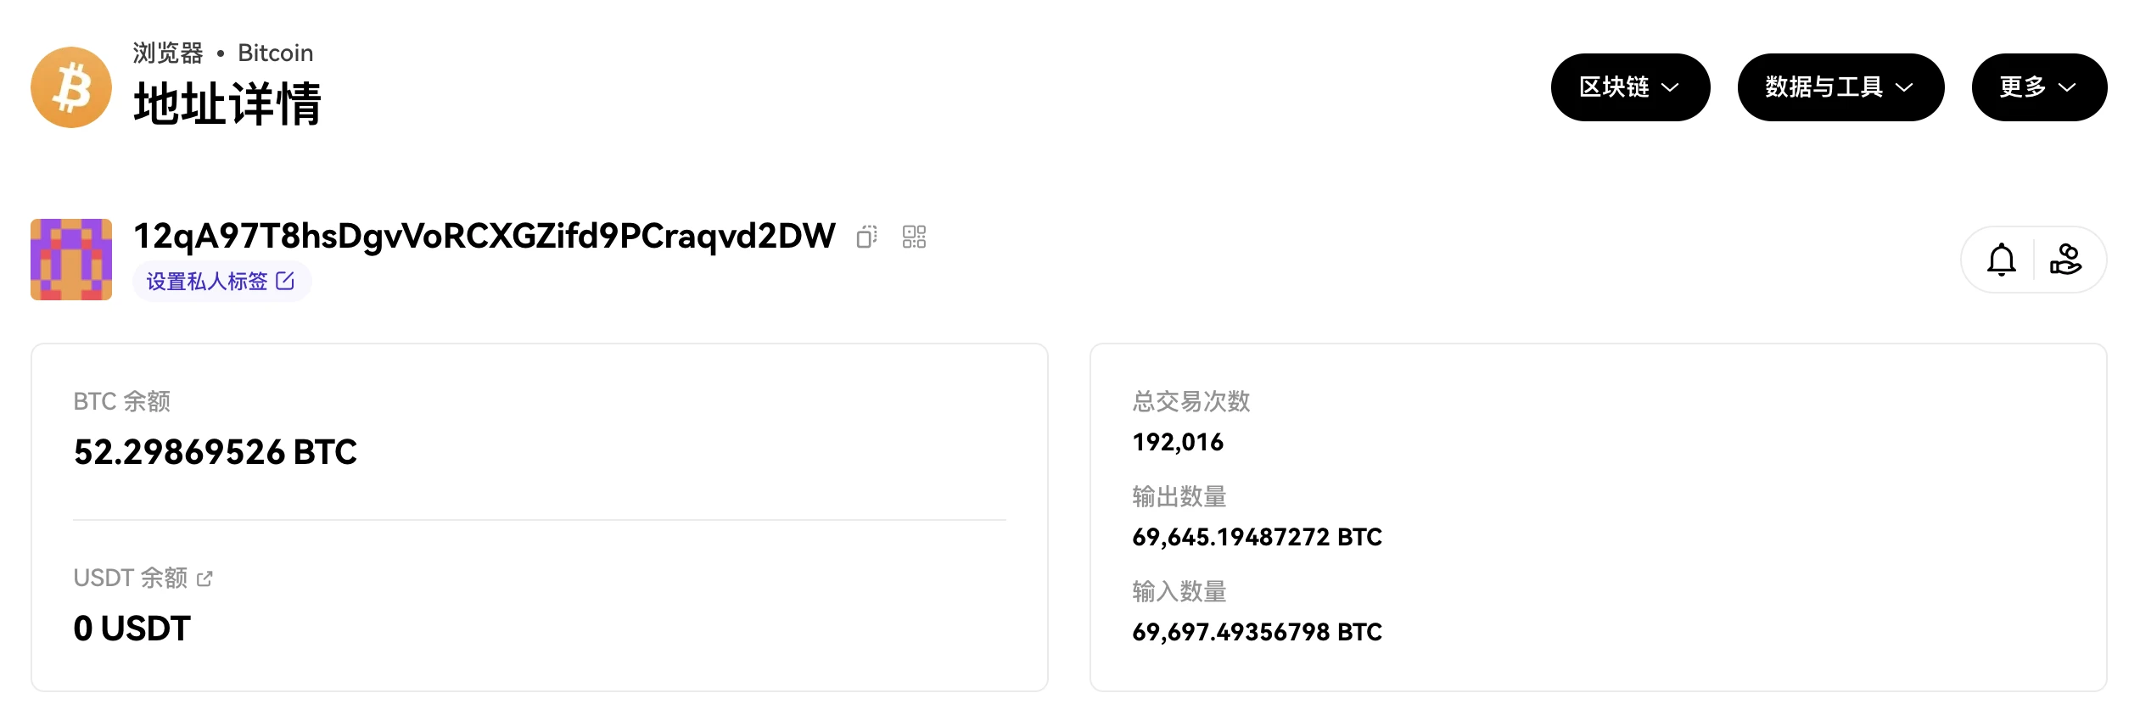The image size is (2140, 721).
Task: Click the chevron arrow in 更多 button
Action: [2067, 87]
